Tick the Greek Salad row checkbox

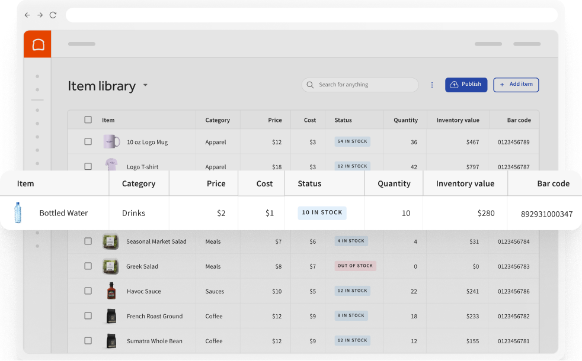coord(88,266)
